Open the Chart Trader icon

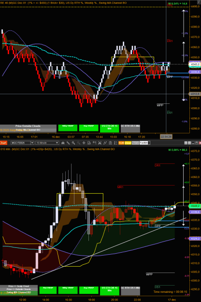pos(94,143)
